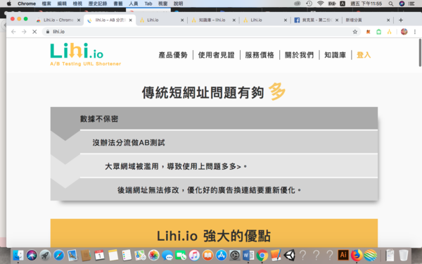Close the Facebook 貝克菜 tab
422x264 pixels.
click(x=337, y=20)
